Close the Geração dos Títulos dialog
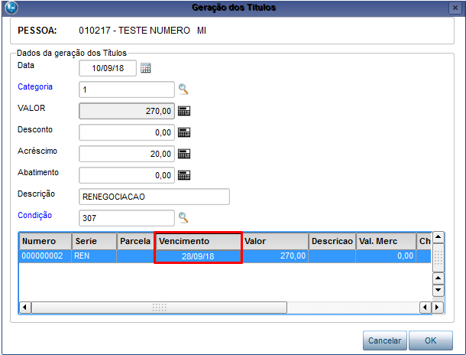 click(455, 8)
